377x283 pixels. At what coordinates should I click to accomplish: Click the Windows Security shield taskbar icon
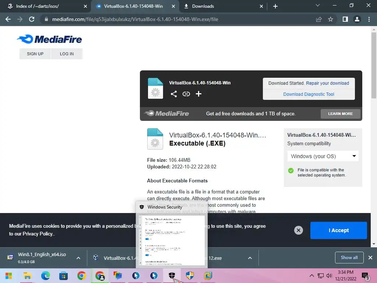[172, 276]
